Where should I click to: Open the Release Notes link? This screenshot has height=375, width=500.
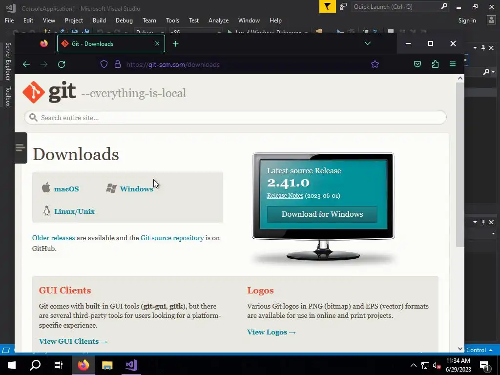tap(285, 195)
